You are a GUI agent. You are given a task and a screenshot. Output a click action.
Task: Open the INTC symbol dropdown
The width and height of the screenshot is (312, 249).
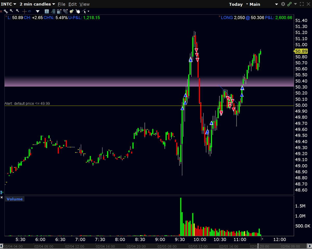pos(9,4)
